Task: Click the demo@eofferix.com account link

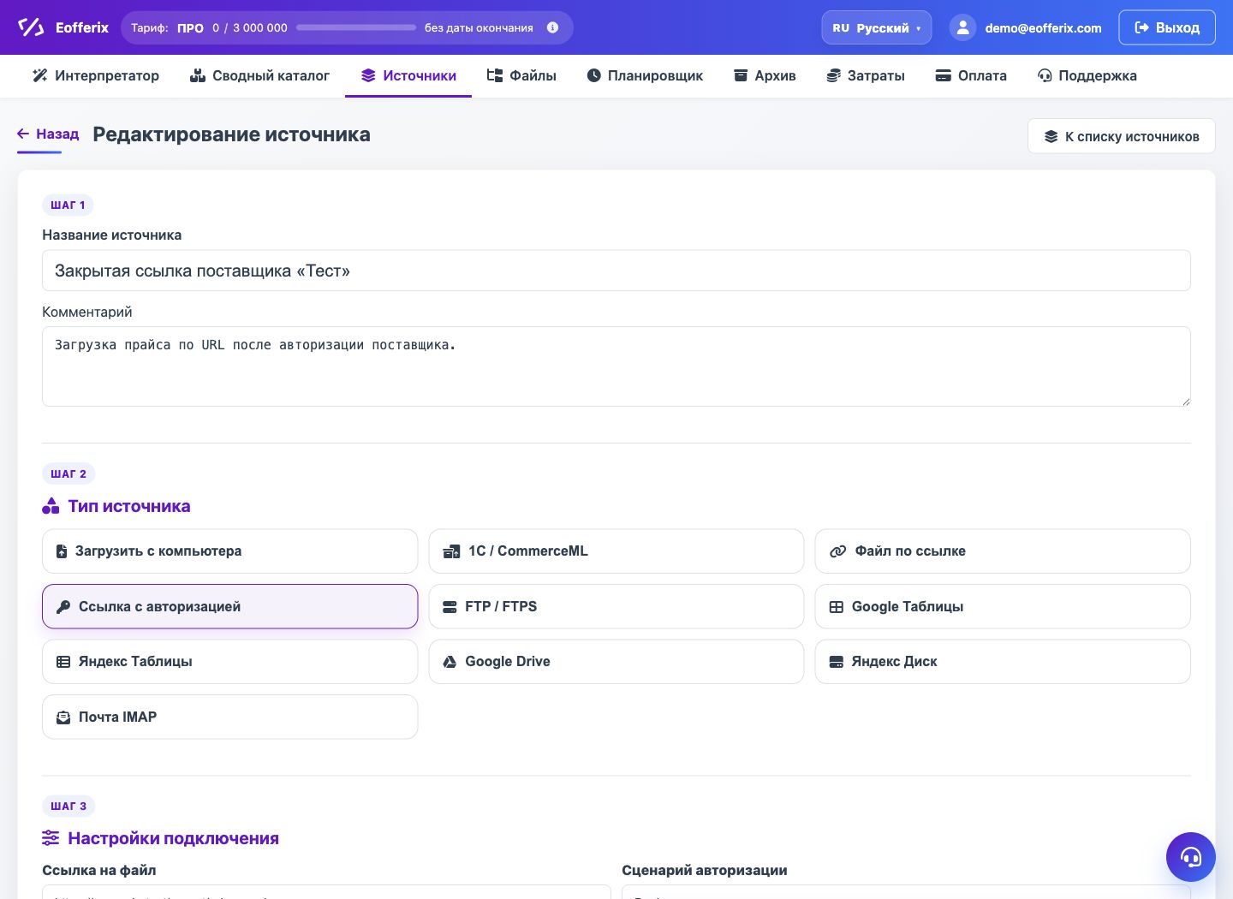Action: (1043, 28)
